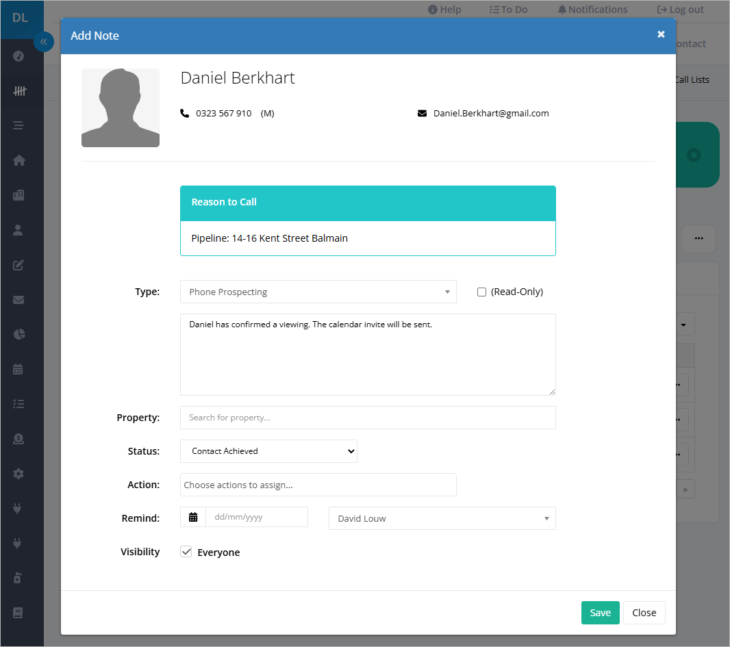Open the settings gear icon in sidebar

18,474
